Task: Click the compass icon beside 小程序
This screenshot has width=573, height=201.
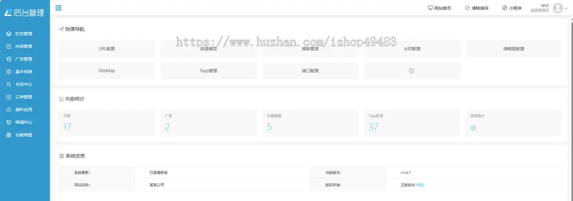Action: click(x=505, y=8)
